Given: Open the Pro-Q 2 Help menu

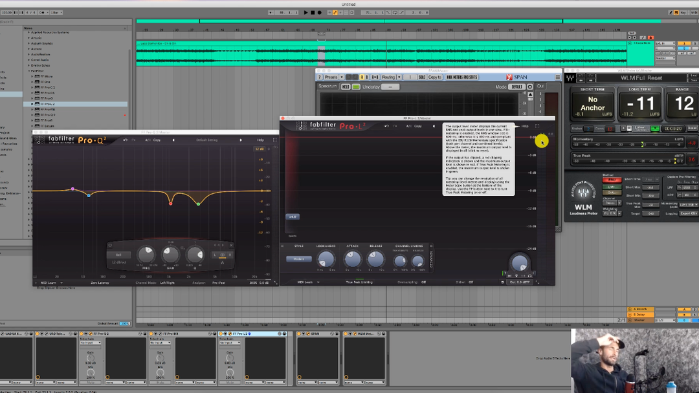Looking at the screenshot, I should click(x=260, y=140).
